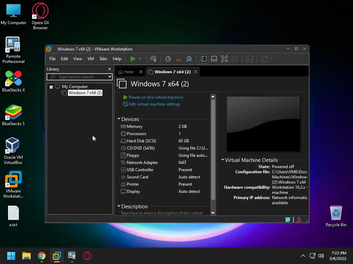The image size is (353, 264).
Task: Collapse the Description section
Action: click(119, 206)
